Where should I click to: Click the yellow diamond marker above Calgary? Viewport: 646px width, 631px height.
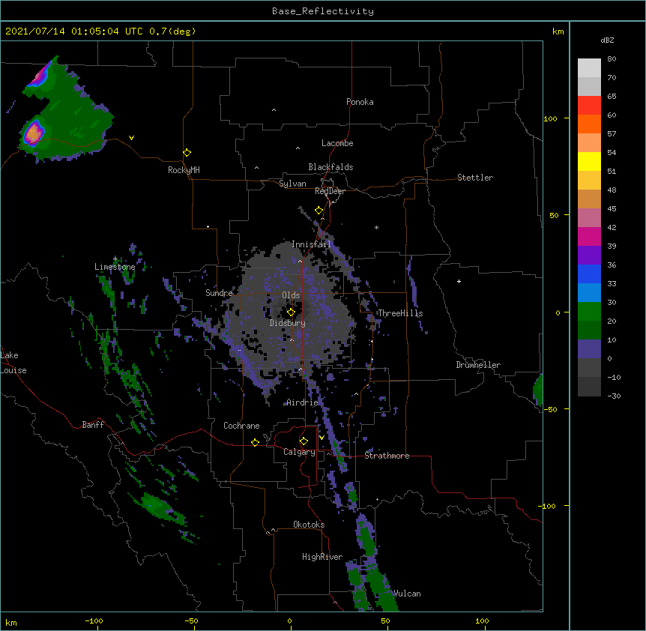coord(304,441)
